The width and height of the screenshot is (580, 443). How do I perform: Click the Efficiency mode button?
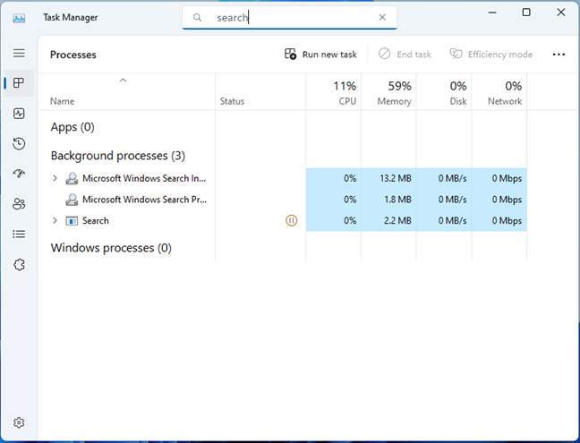point(490,55)
